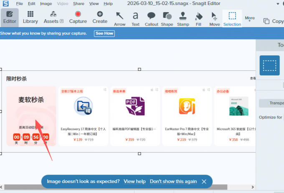Choose the Callout tool
284x193 pixels.
[x=151, y=18]
